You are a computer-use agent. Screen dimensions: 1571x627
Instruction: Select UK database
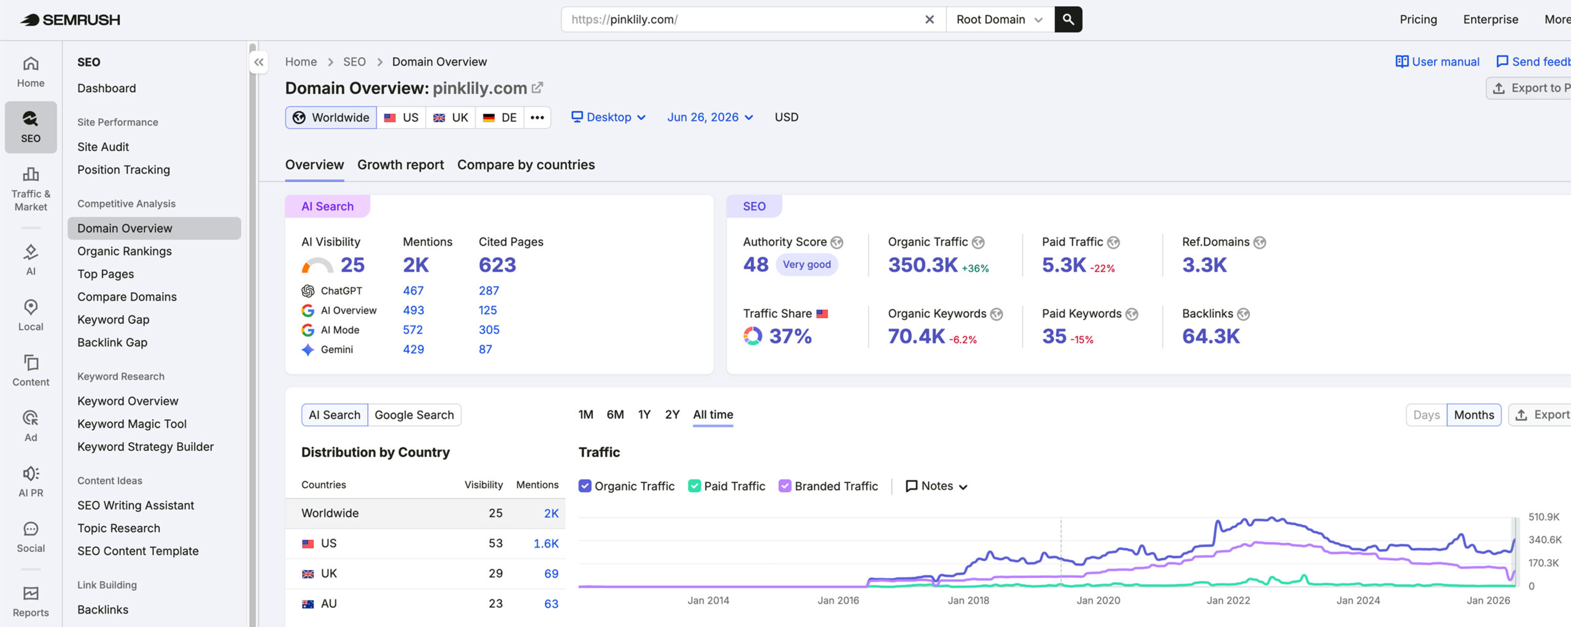[450, 117]
